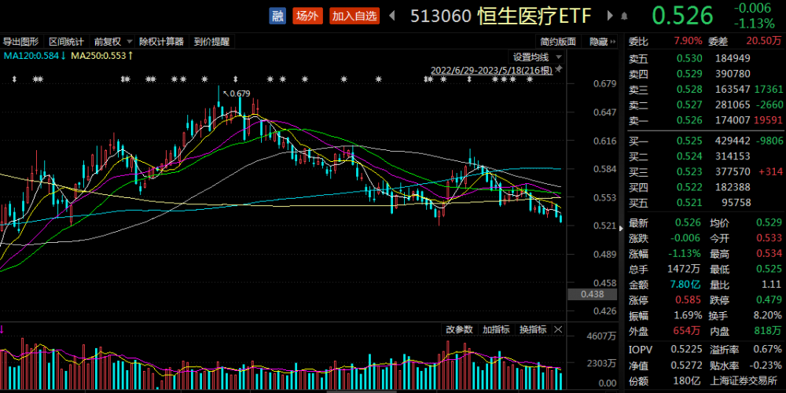Screen dimensions: 786x393
Task: Click 涨停 limit-up price 0.585
Action: [x=689, y=300]
